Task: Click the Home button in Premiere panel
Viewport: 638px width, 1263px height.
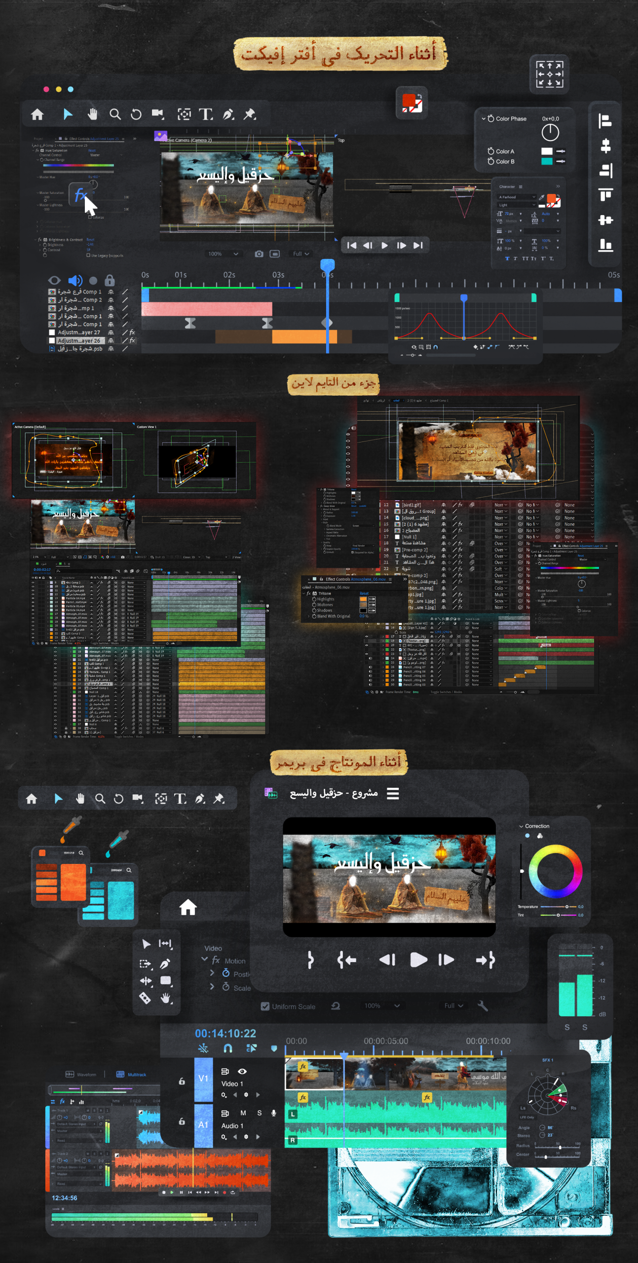Action: (x=188, y=907)
